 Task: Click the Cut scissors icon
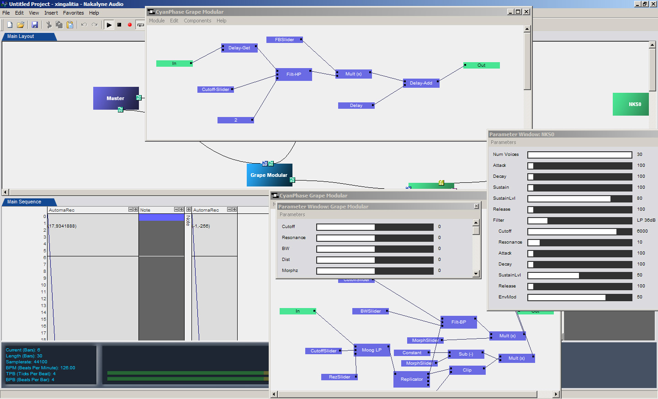pyautogui.click(x=49, y=25)
